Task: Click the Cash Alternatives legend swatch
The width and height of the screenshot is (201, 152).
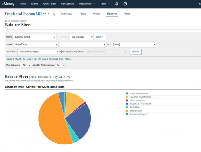Action: pyautogui.click(x=127, y=94)
